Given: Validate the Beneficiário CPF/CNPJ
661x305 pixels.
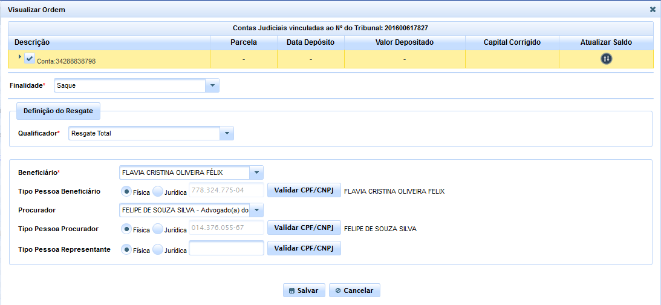Looking at the screenshot, I should coord(304,191).
